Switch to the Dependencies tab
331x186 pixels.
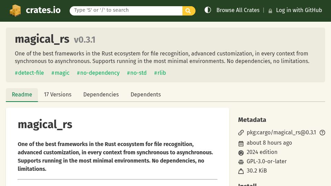click(101, 95)
